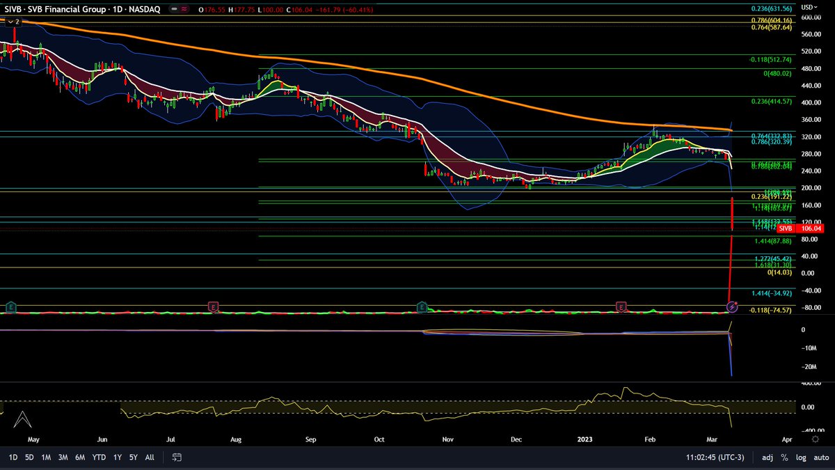Select the 6M time range
This screenshot has height=470, width=835.
(x=80, y=457)
